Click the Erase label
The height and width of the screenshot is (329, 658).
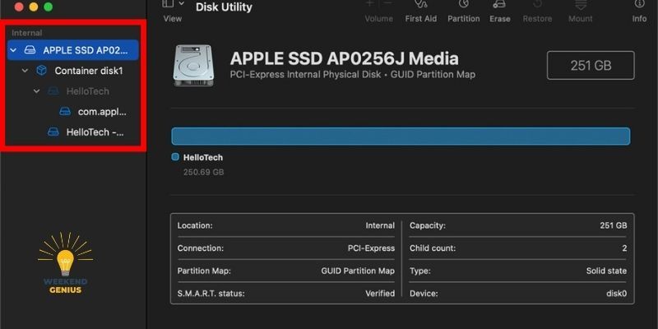tap(499, 19)
